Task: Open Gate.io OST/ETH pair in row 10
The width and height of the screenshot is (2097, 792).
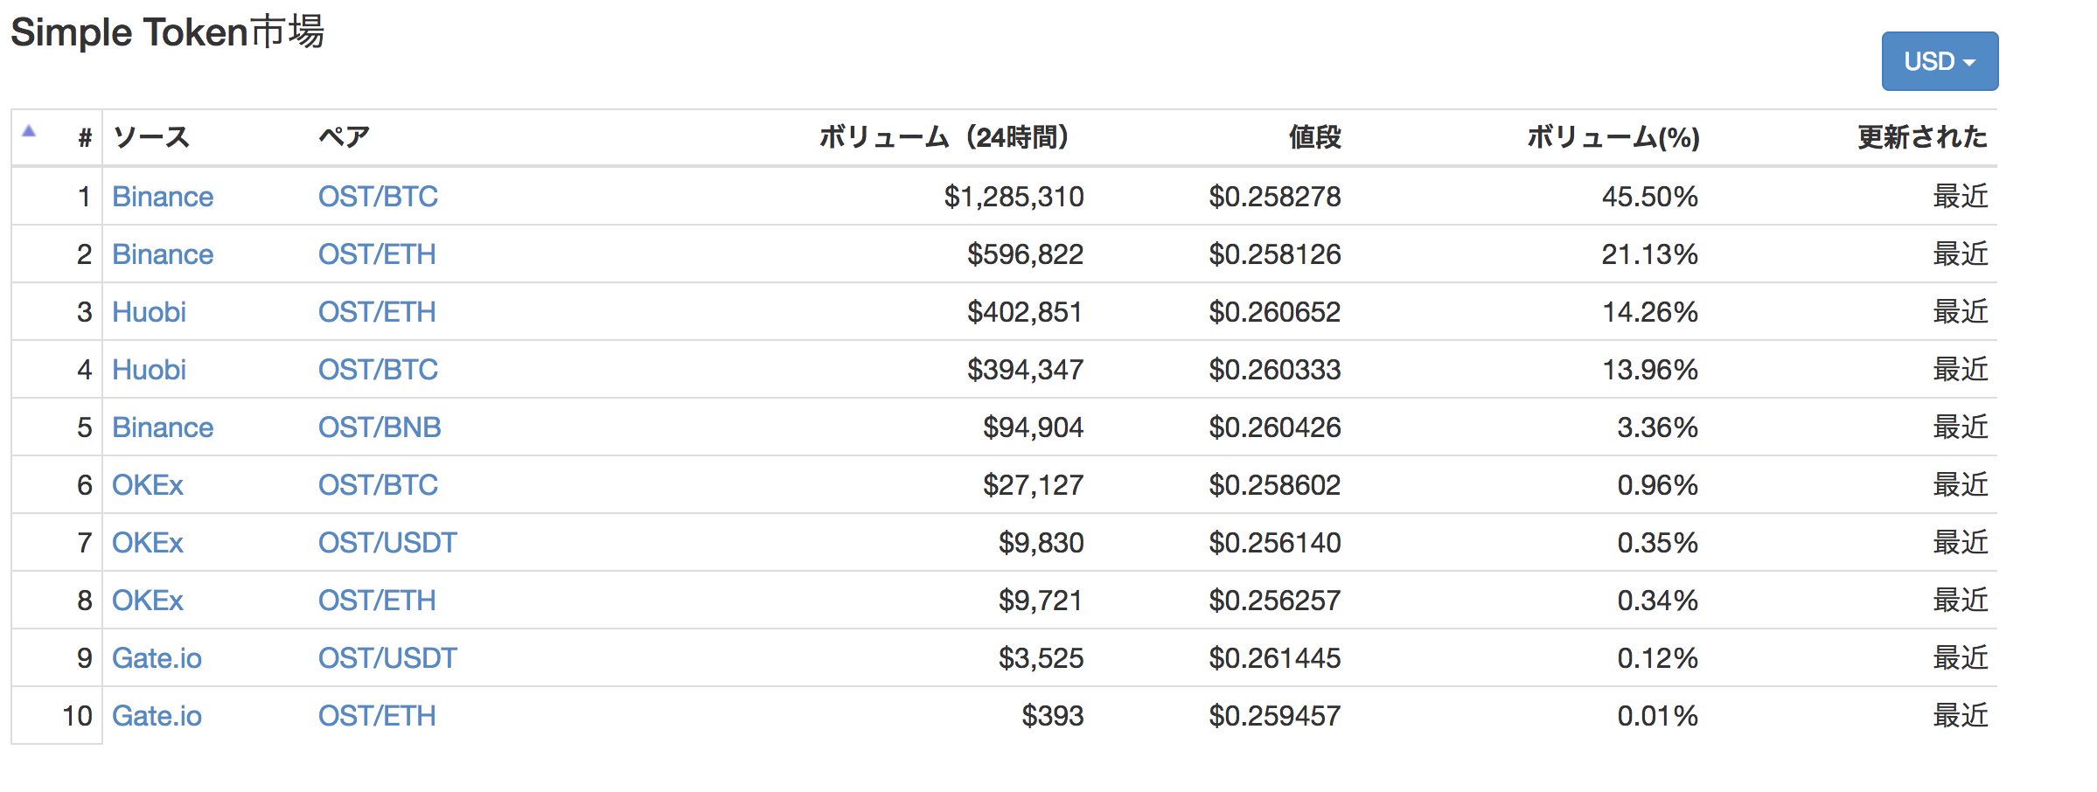Action: pyautogui.click(x=377, y=716)
